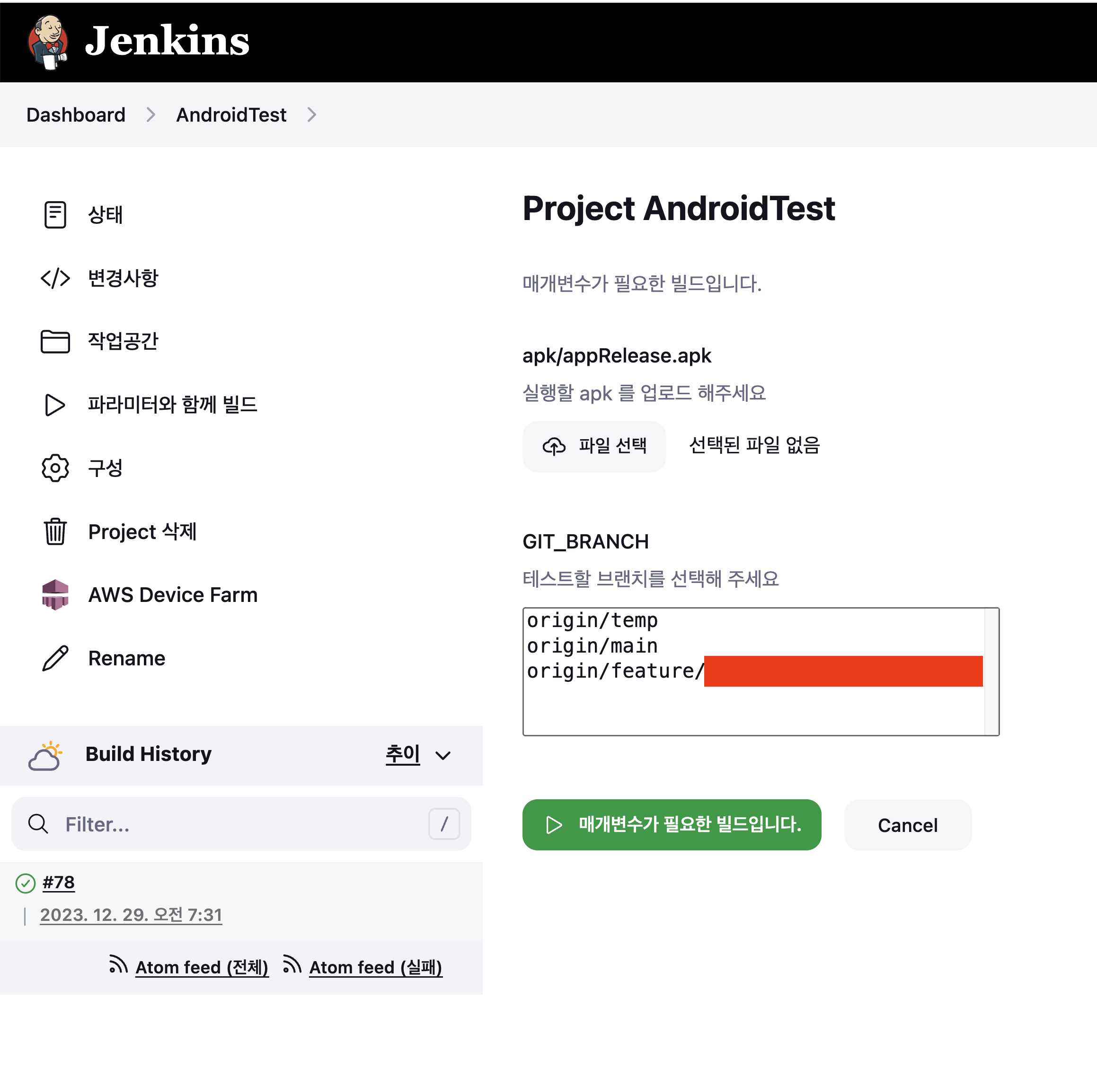Click the Cancel button

907,825
